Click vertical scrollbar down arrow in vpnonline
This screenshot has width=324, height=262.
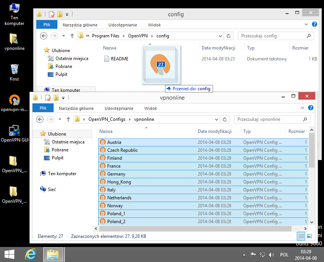coord(312,222)
